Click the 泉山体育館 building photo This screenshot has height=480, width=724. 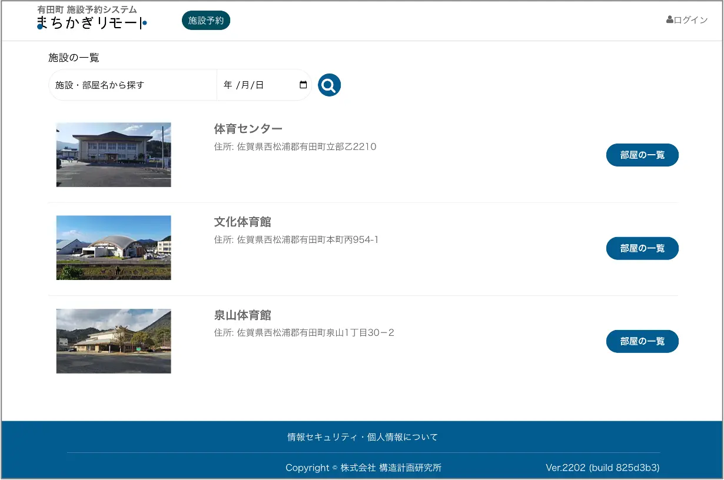pyautogui.click(x=114, y=341)
